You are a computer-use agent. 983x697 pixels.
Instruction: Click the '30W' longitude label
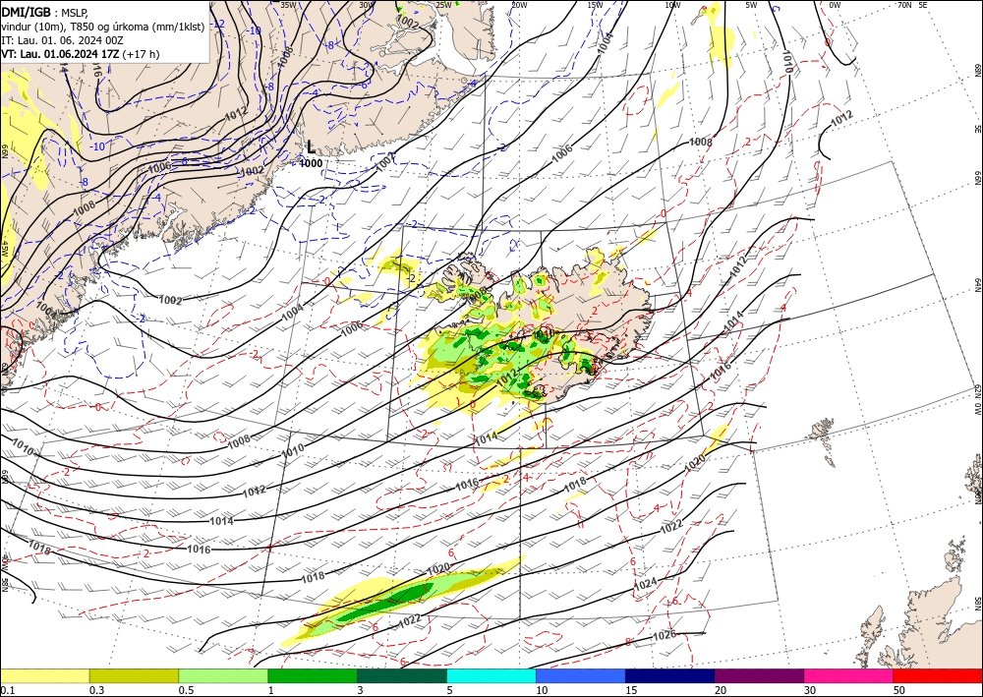point(367,4)
